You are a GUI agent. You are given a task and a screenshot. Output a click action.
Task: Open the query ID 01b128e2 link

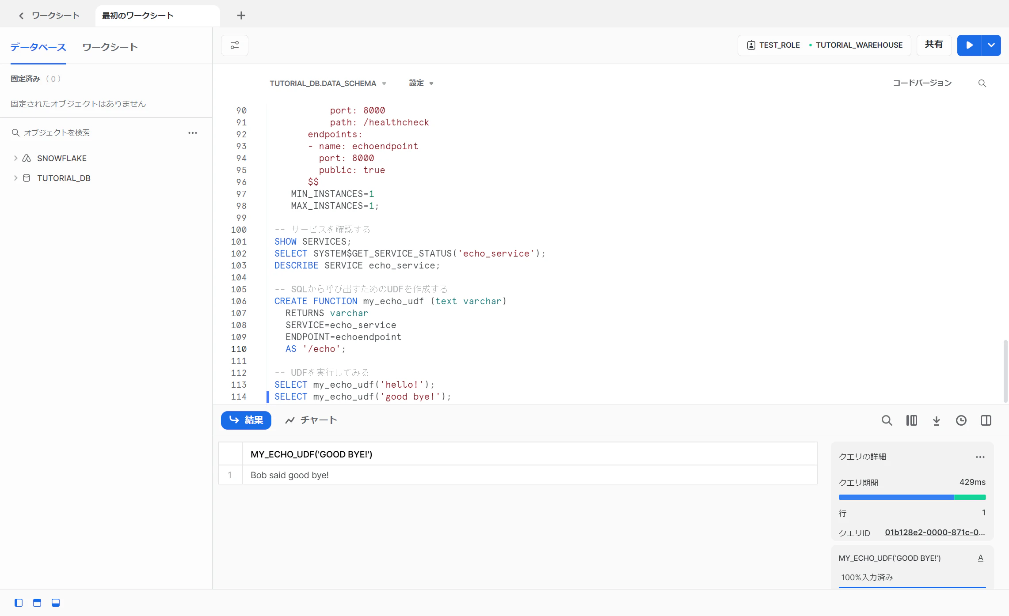click(935, 533)
